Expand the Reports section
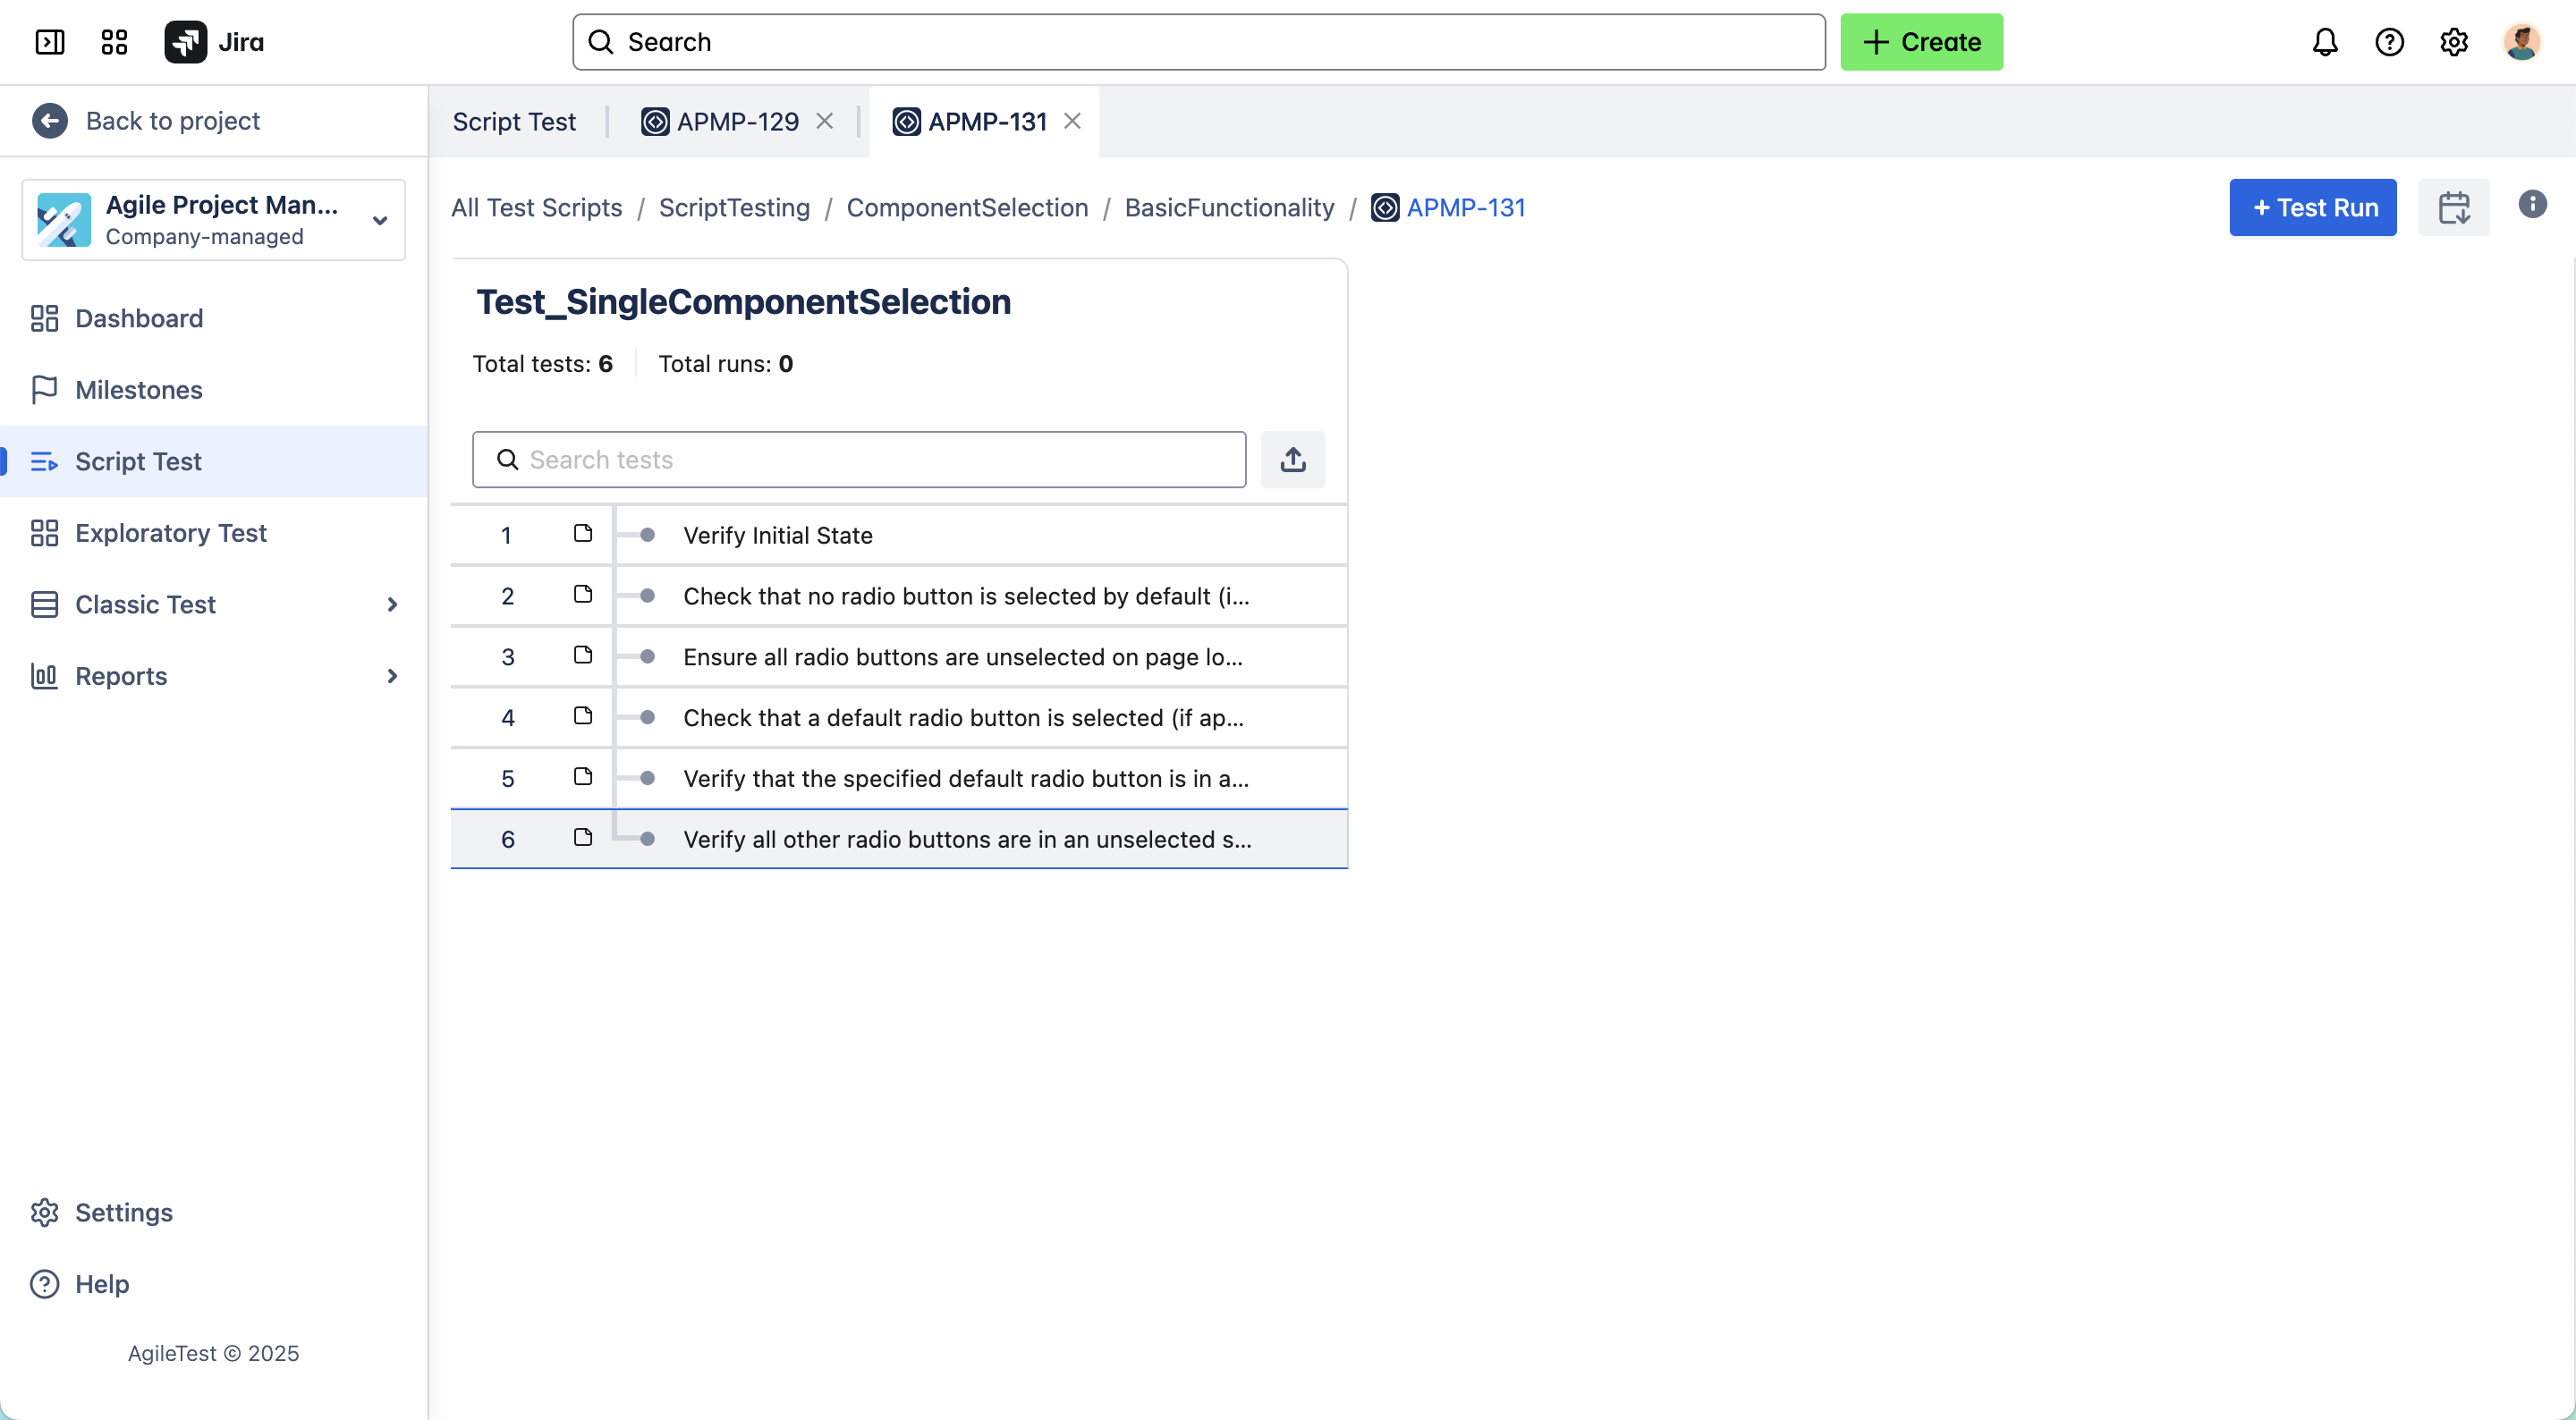 tap(391, 676)
